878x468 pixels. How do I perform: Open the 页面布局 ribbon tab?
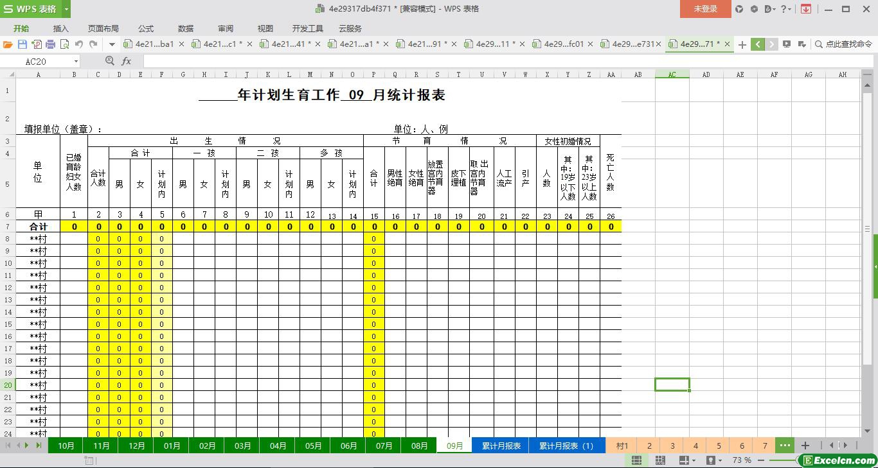click(103, 29)
